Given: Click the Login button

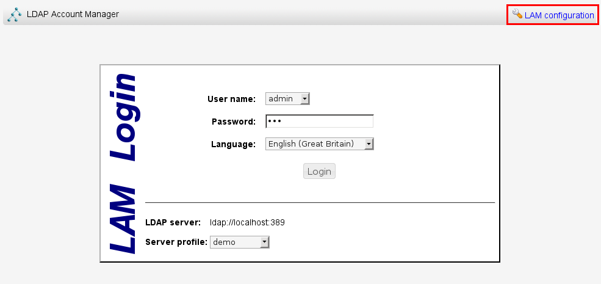Looking at the screenshot, I should coord(319,171).
